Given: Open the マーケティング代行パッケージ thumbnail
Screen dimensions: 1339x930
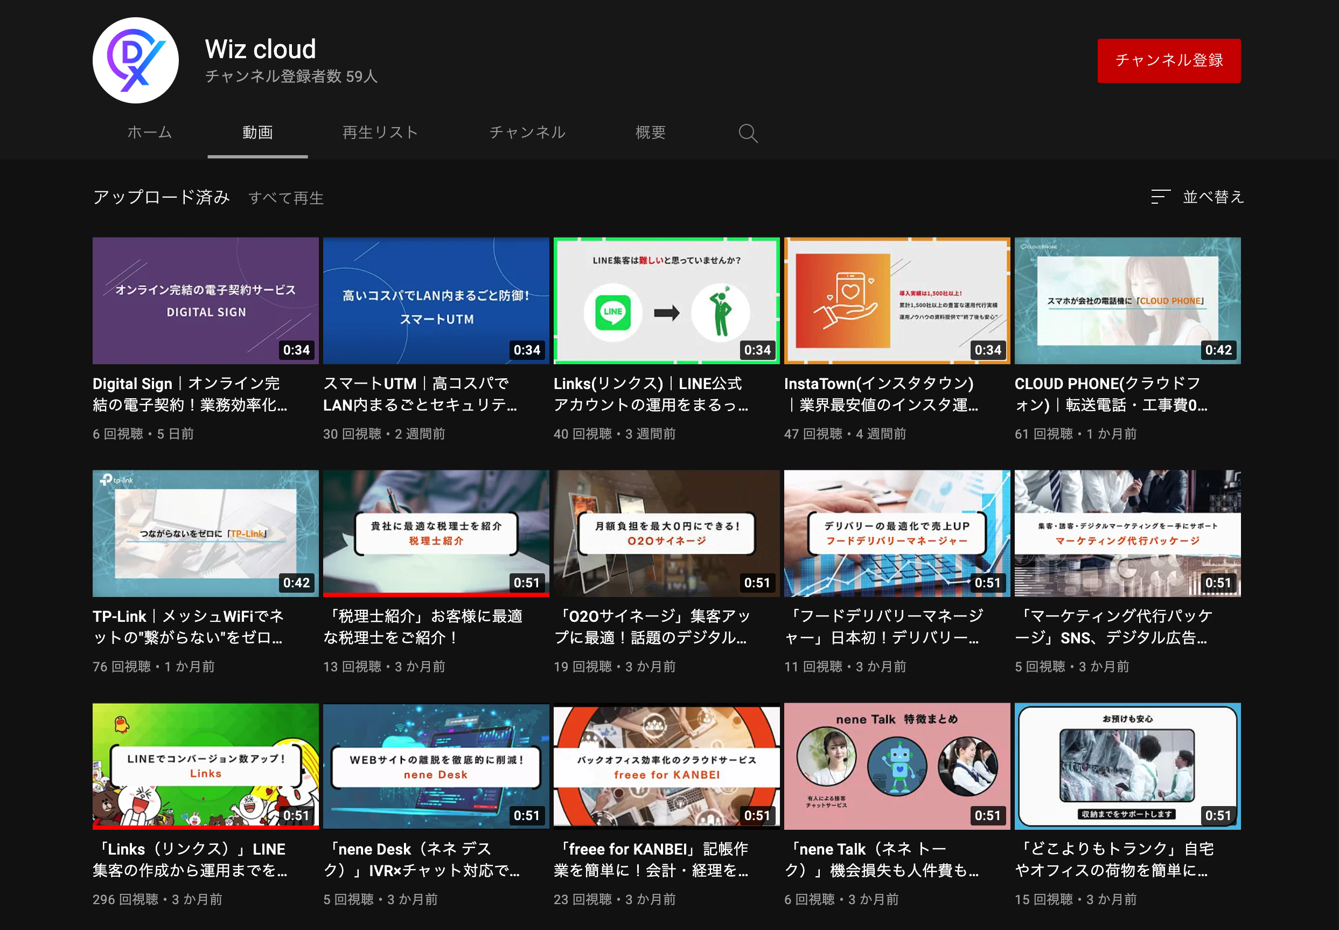Looking at the screenshot, I should pyautogui.click(x=1127, y=533).
